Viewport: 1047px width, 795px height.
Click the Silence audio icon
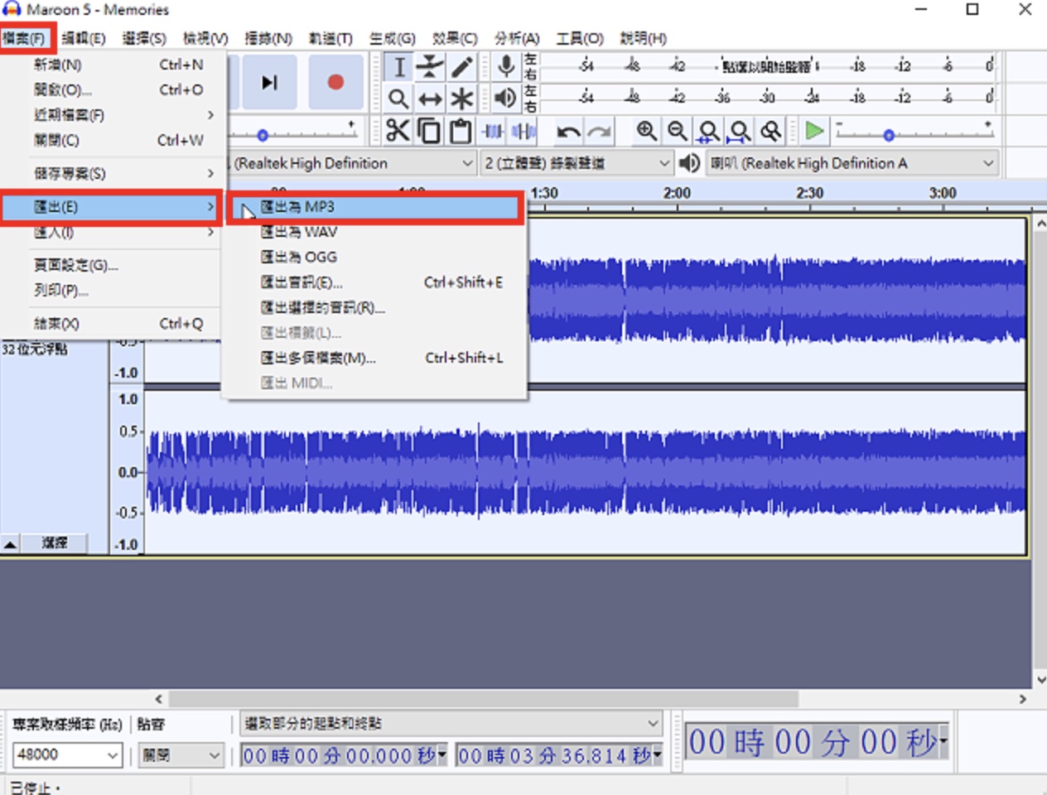tap(523, 131)
